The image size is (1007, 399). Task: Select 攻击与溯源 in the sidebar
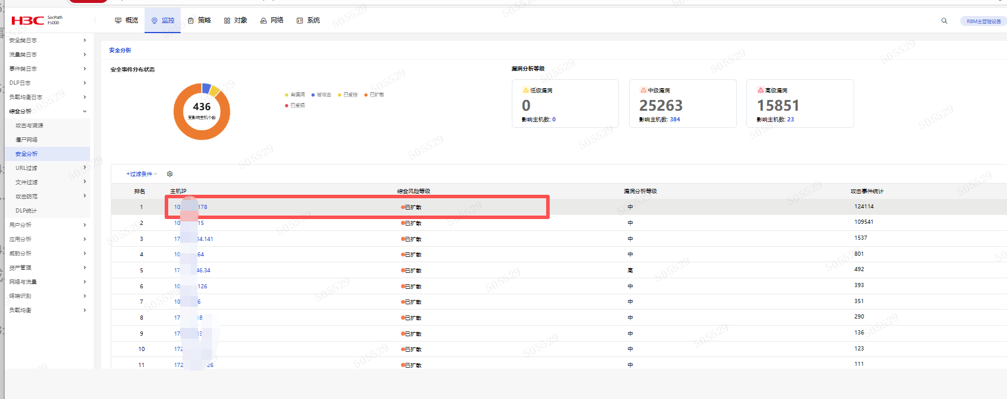click(29, 126)
